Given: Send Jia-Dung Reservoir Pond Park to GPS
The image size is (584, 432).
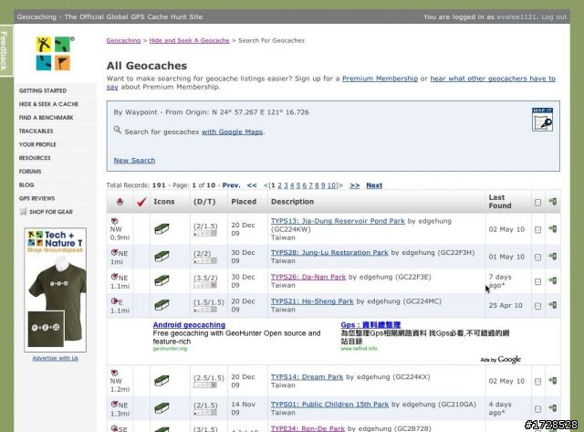Looking at the screenshot, I should (553, 229).
